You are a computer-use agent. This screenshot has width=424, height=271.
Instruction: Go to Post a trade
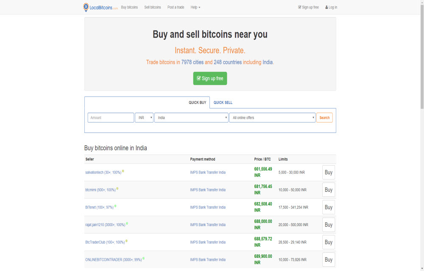(176, 7)
